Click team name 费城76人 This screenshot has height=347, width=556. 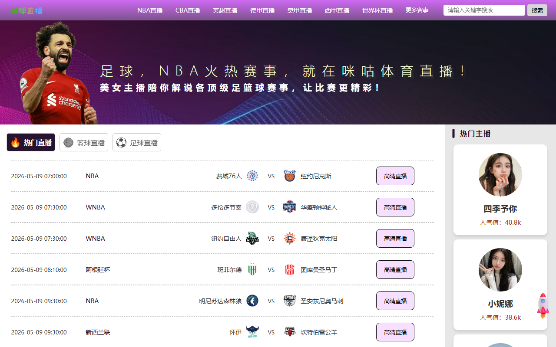point(229,176)
